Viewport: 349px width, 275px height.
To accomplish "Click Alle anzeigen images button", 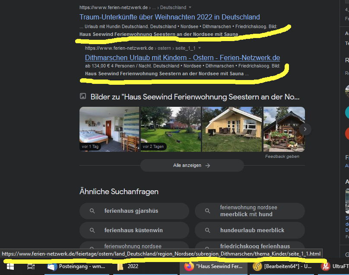I will [192, 165].
